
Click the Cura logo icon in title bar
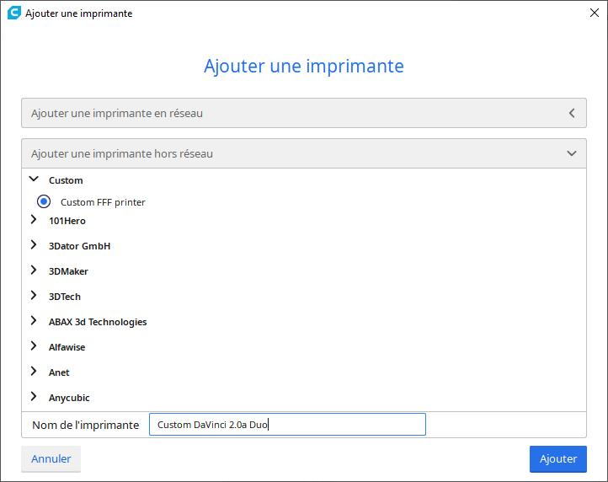click(x=14, y=13)
